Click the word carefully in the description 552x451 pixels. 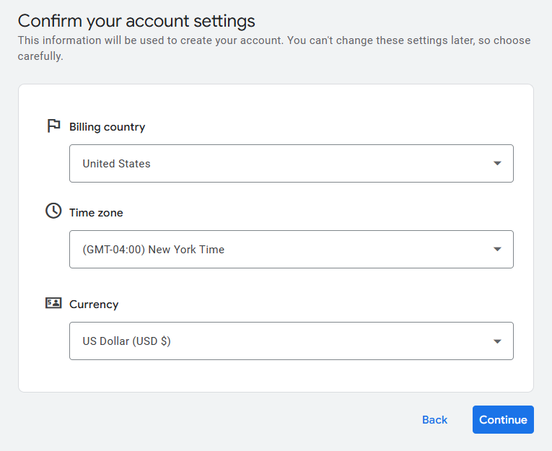coord(40,56)
